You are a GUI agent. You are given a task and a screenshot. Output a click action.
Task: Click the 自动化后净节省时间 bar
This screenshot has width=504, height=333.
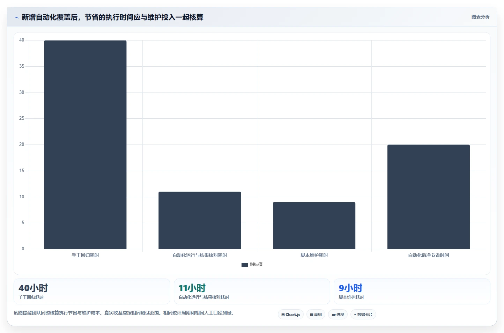[x=429, y=197]
